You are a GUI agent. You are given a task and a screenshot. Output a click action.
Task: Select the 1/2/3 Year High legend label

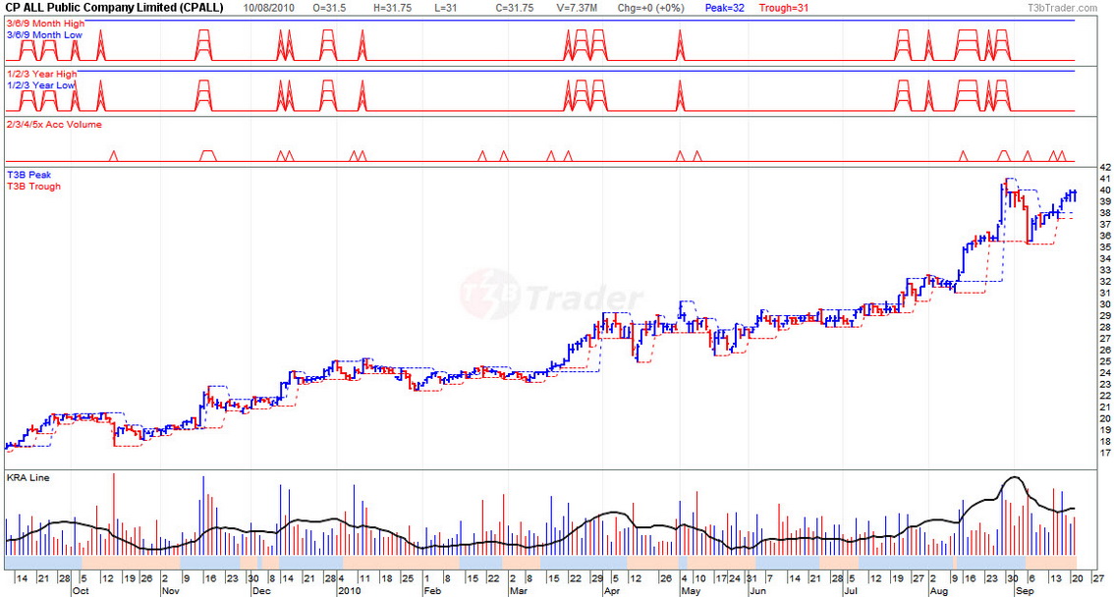(42, 74)
